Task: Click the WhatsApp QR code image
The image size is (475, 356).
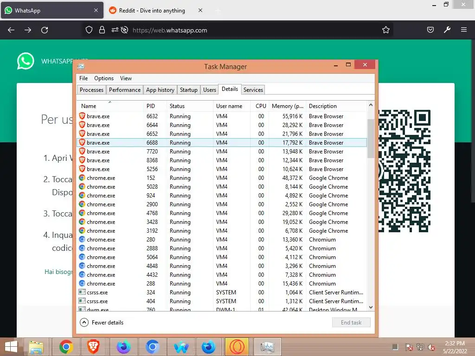Action: (404, 171)
